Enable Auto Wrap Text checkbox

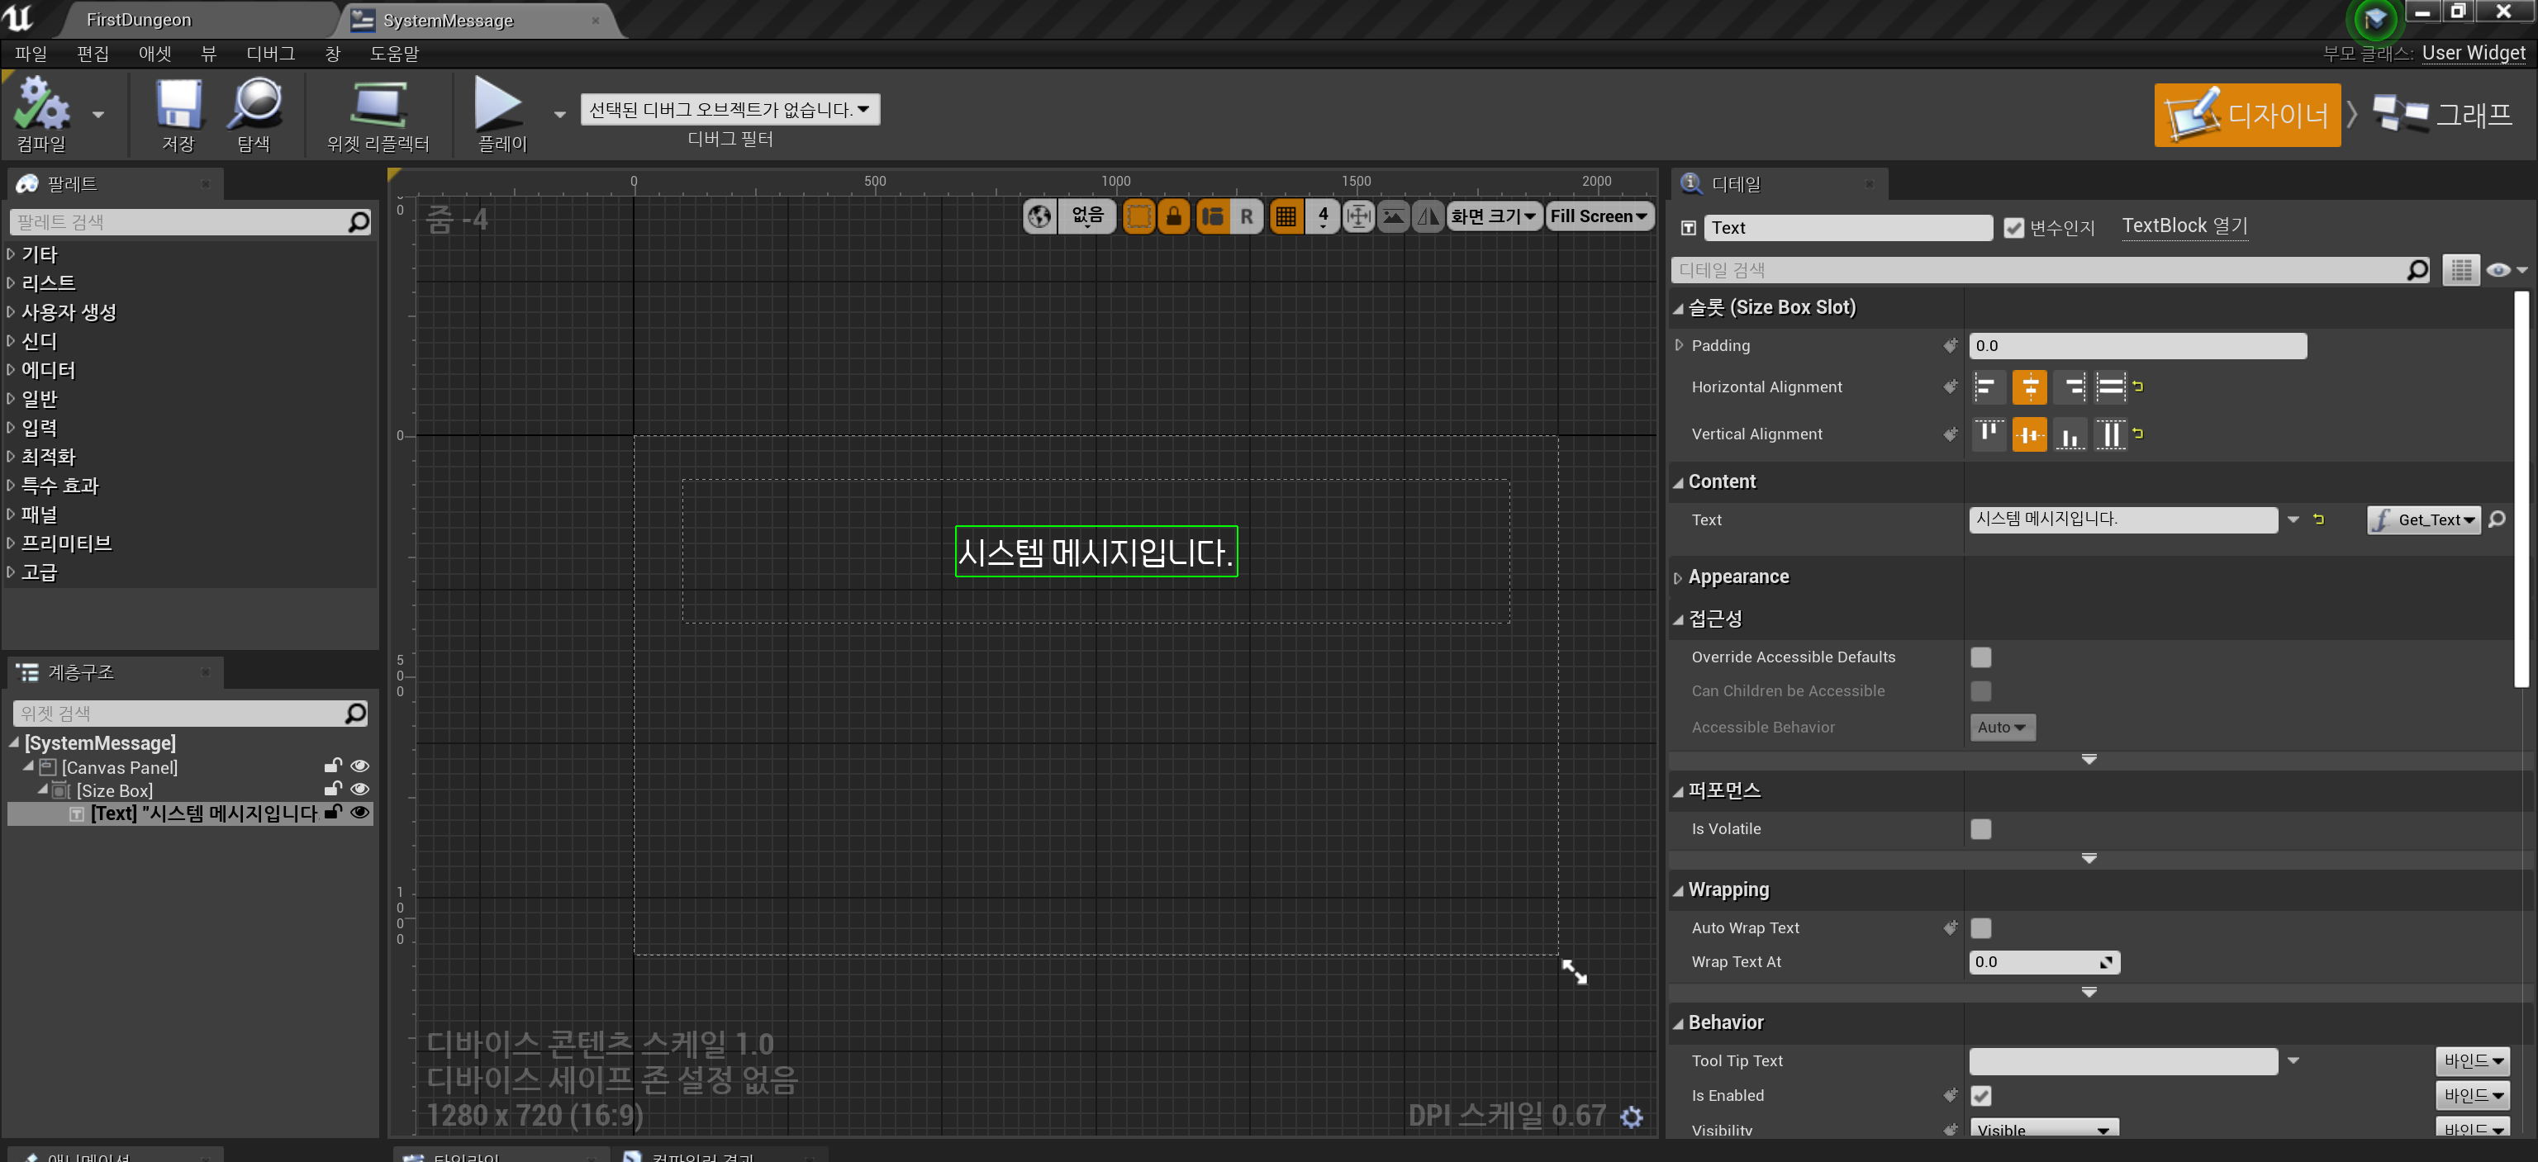tap(1981, 927)
